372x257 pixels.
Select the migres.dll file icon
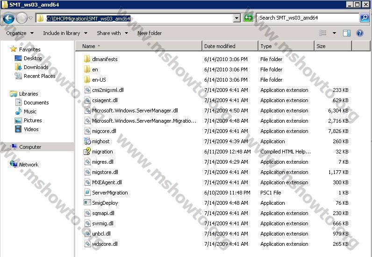coord(87,162)
